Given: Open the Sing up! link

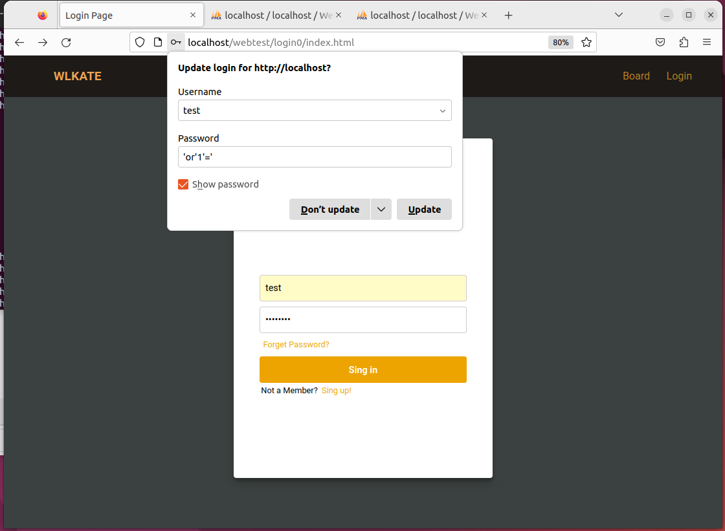Looking at the screenshot, I should 336,391.
